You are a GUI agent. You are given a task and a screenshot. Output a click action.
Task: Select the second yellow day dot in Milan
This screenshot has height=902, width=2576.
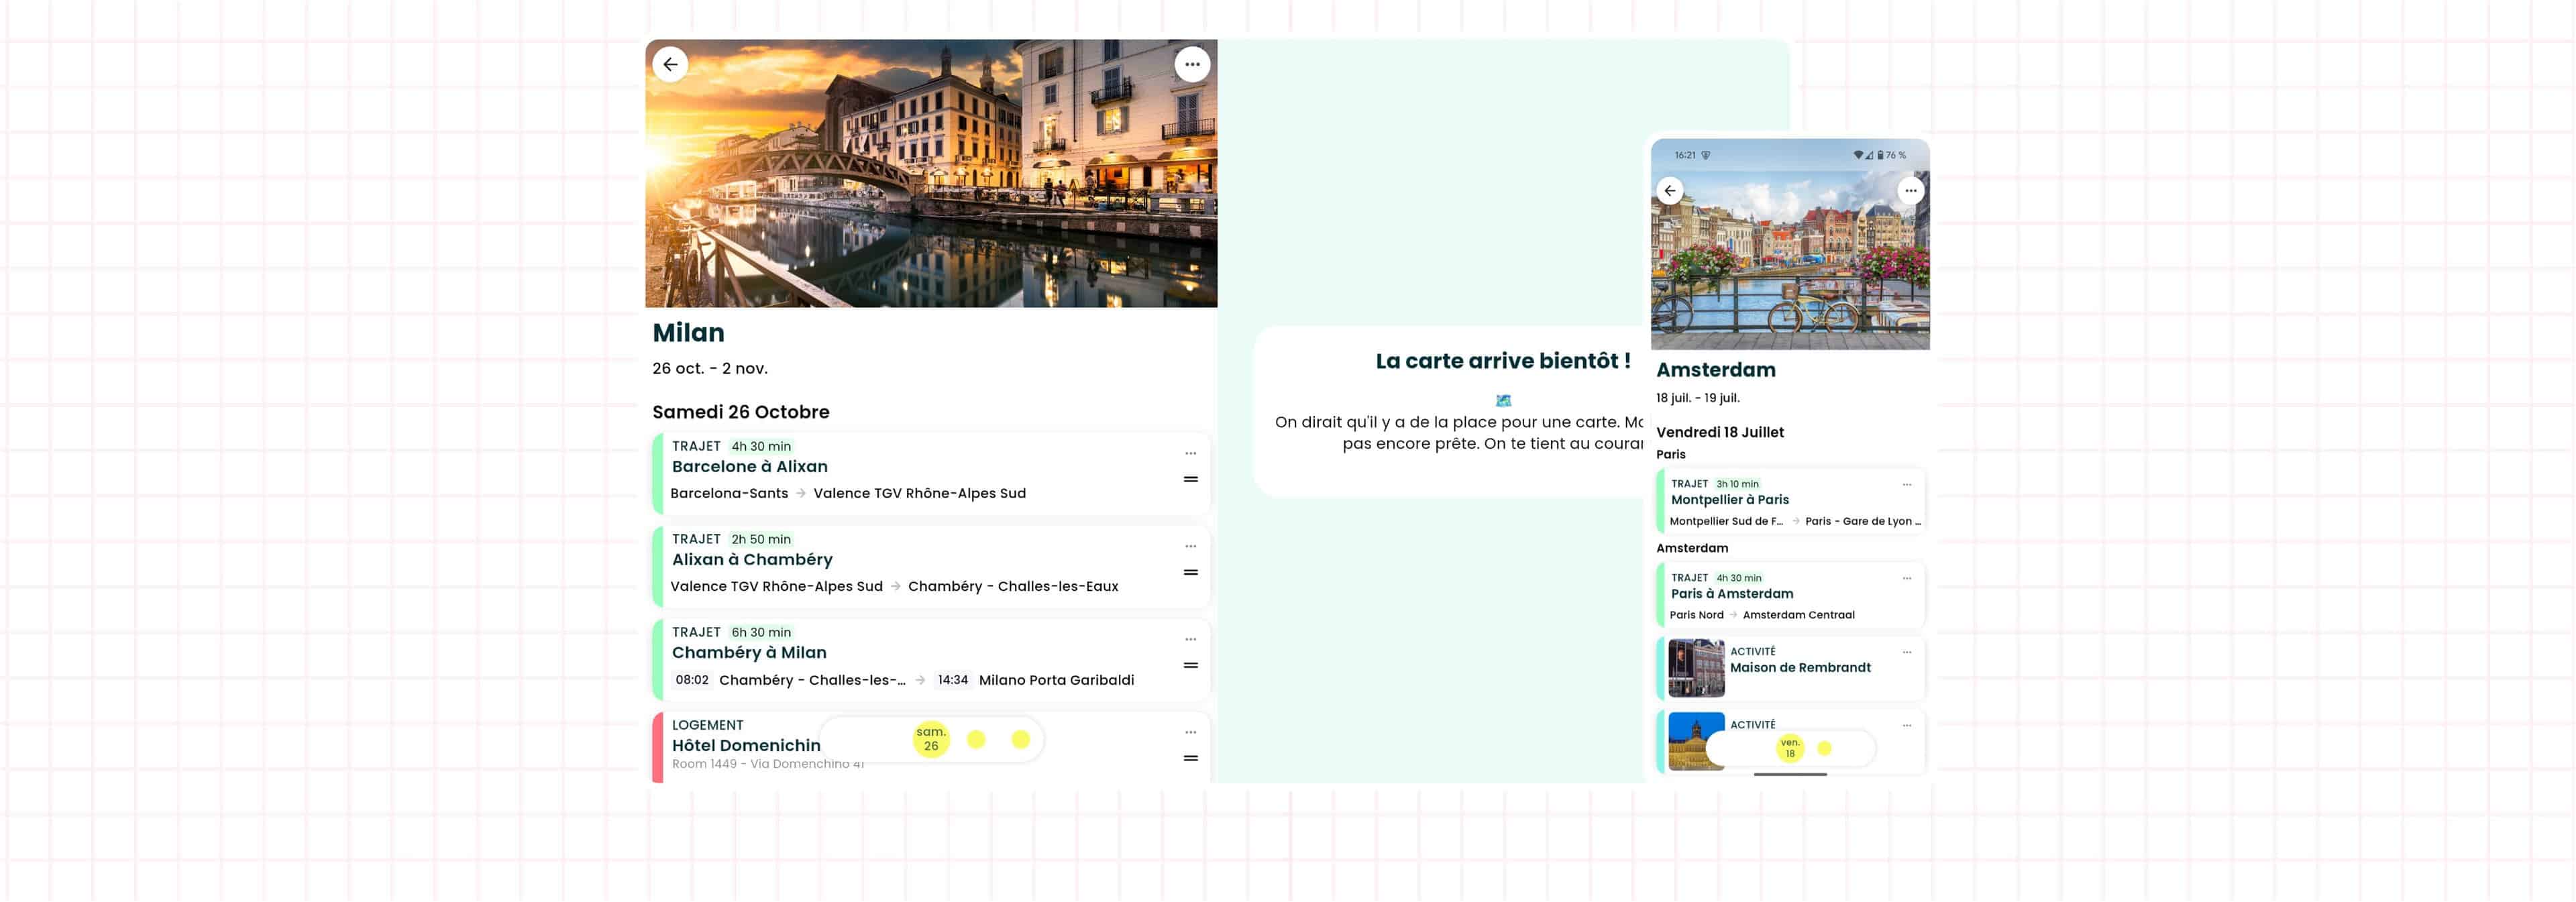pyautogui.click(x=976, y=739)
